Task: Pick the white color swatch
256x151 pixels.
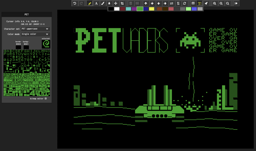Action: [117, 9]
